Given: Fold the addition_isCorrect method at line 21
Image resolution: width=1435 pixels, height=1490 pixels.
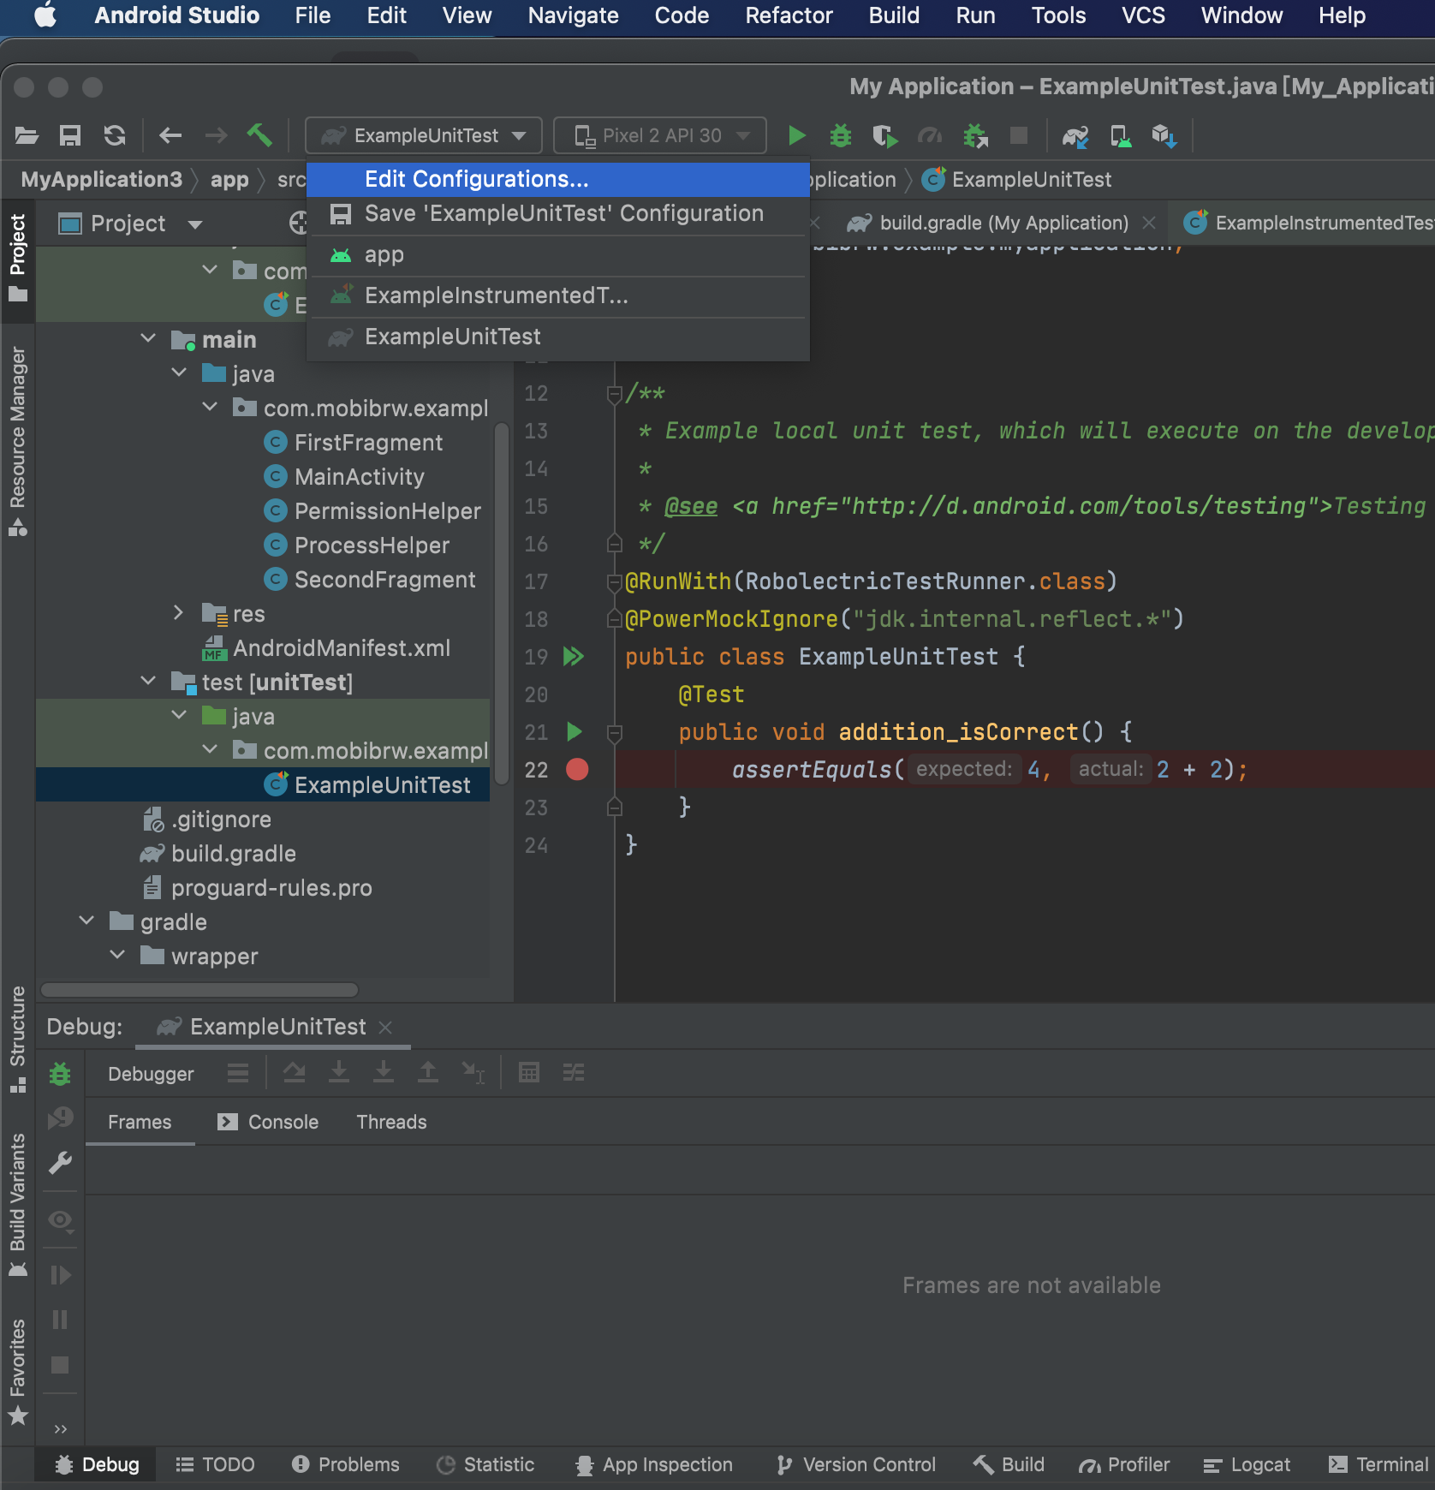Looking at the screenshot, I should tap(614, 733).
